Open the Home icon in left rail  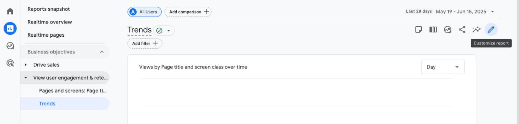10,11
